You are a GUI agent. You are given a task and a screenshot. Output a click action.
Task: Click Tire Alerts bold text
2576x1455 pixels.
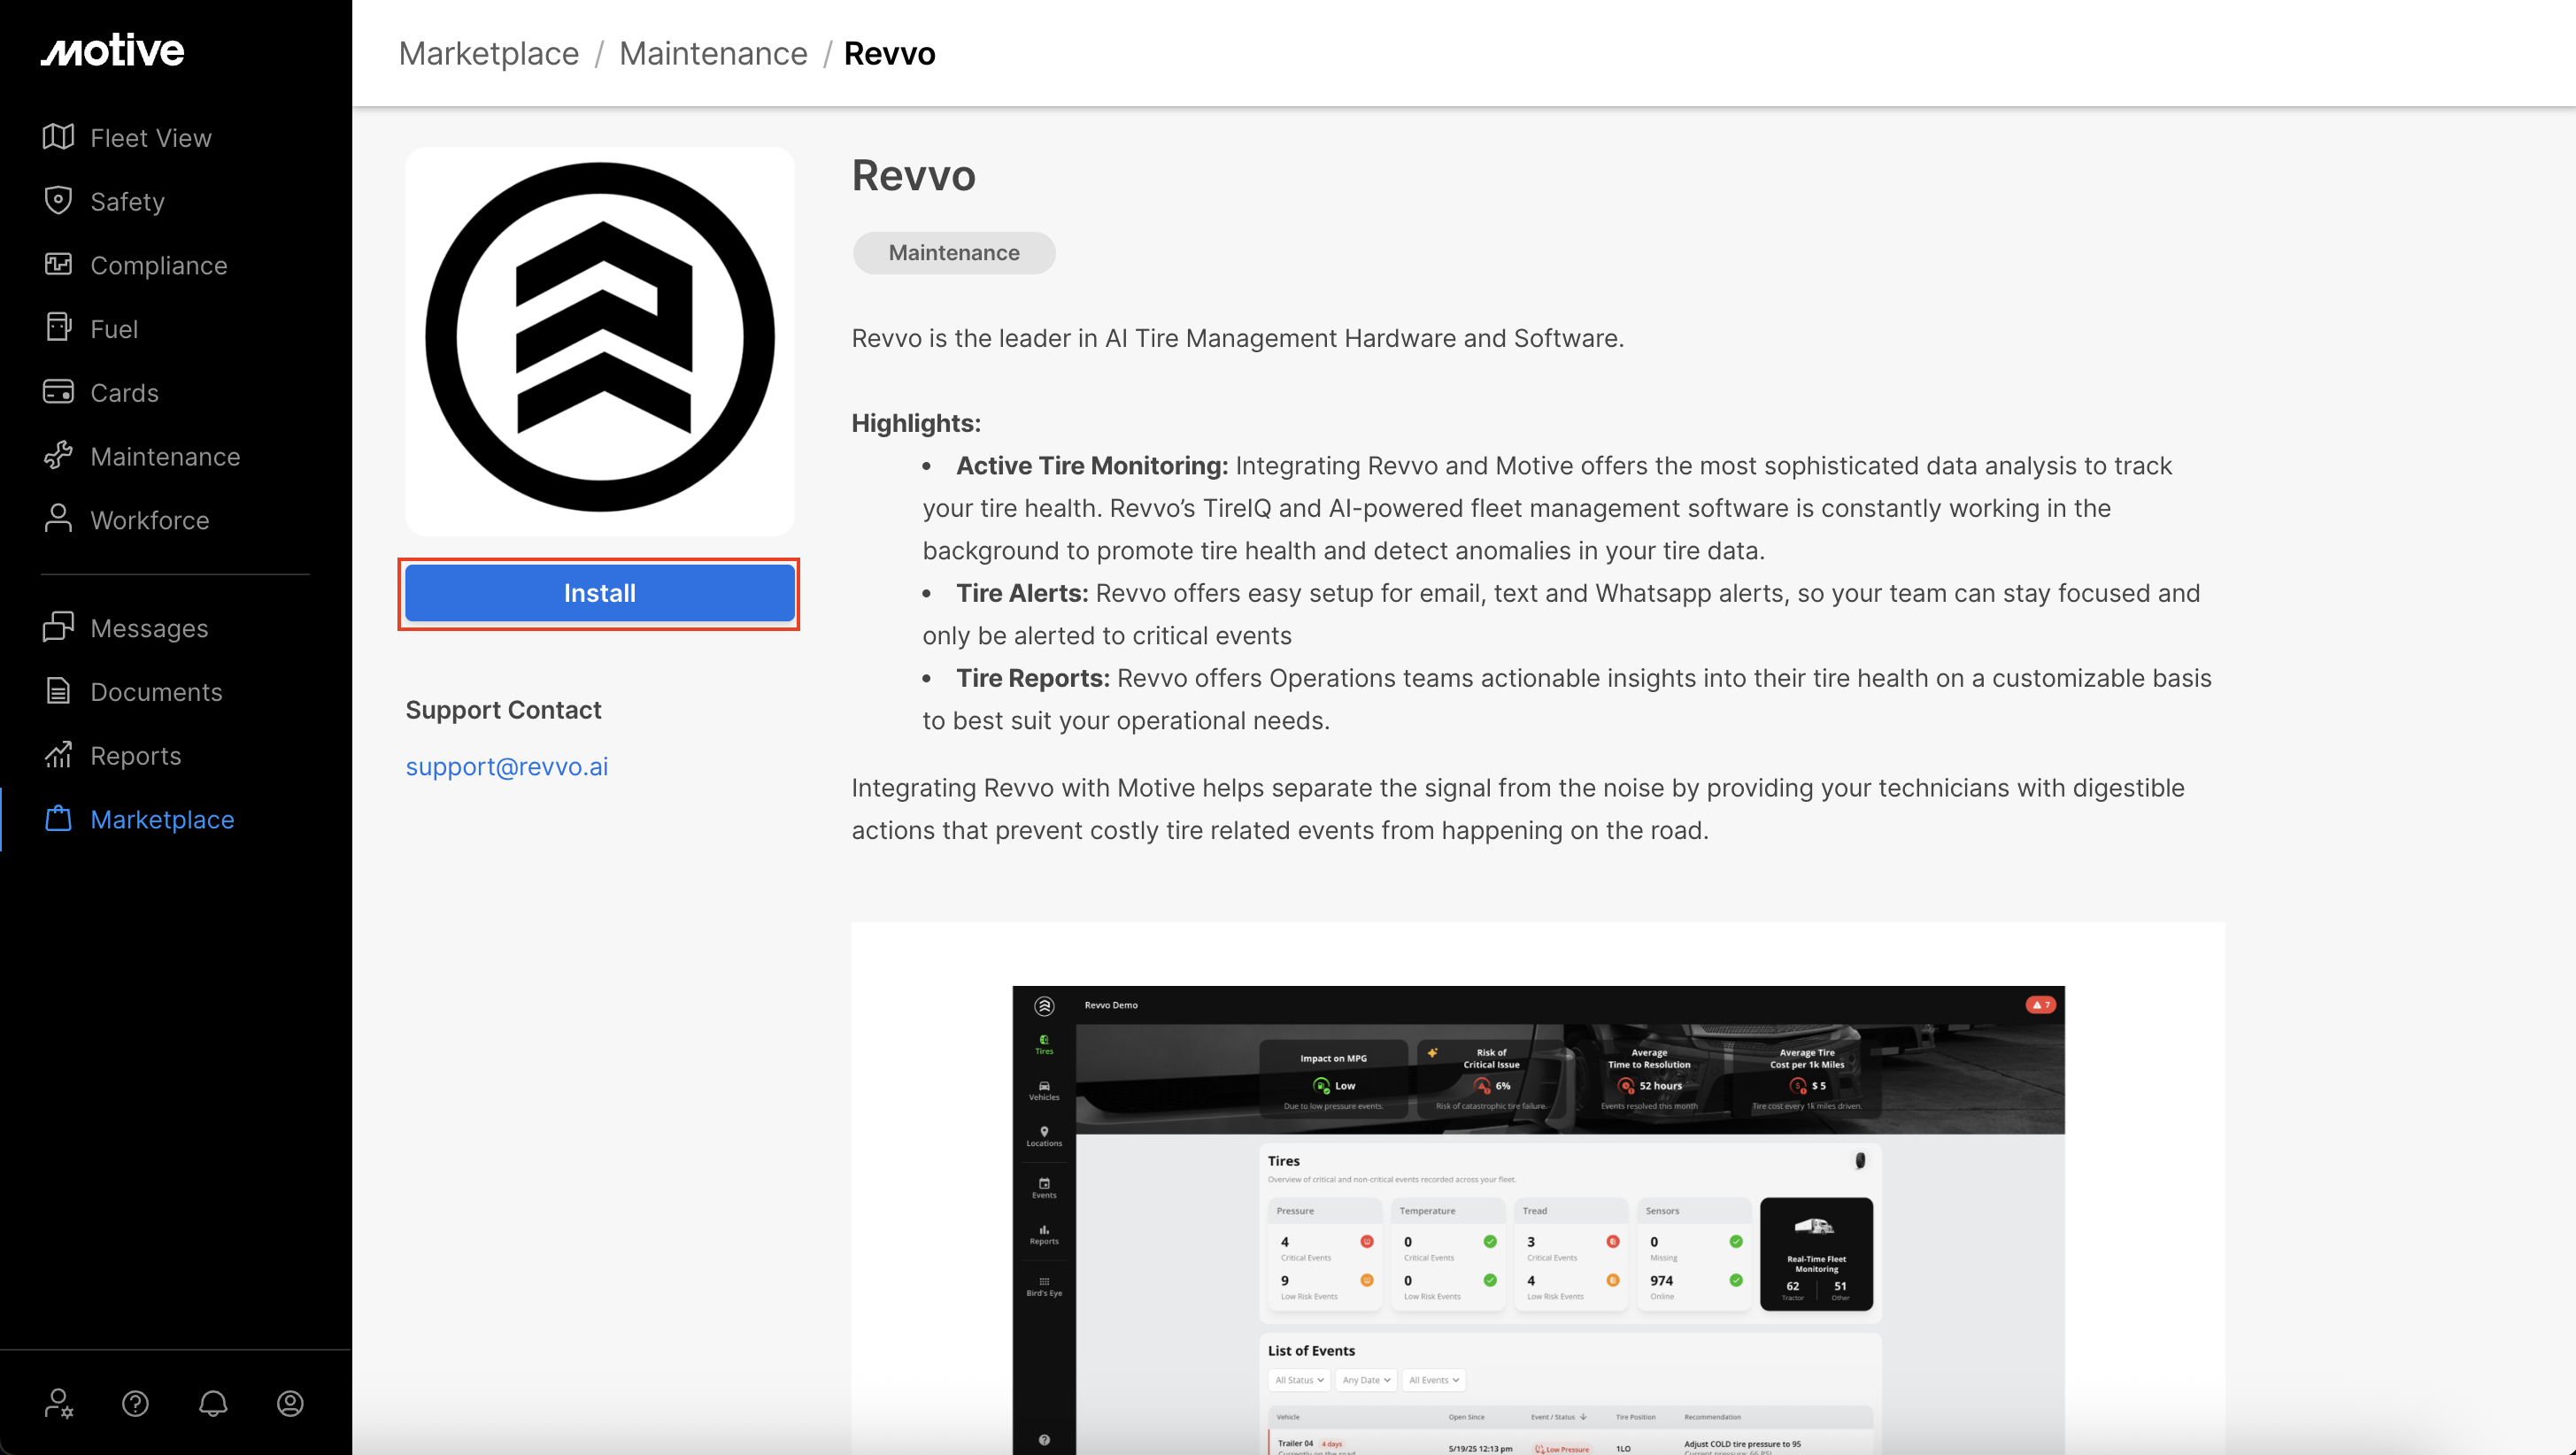pyautogui.click(x=1022, y=593)
